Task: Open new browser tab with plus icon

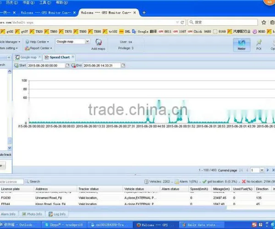Action: point(144,13)
